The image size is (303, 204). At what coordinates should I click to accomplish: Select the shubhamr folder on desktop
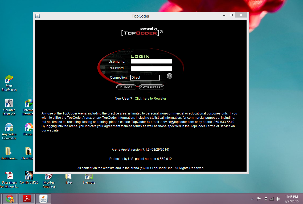pos(9,154)
